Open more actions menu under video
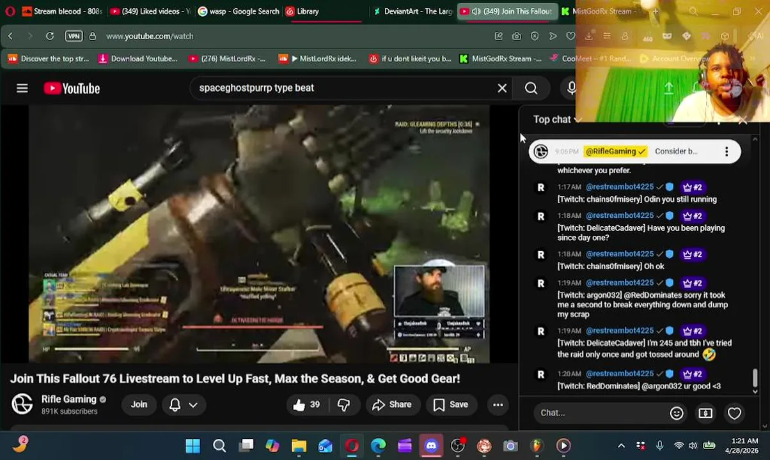 (498, 404)
